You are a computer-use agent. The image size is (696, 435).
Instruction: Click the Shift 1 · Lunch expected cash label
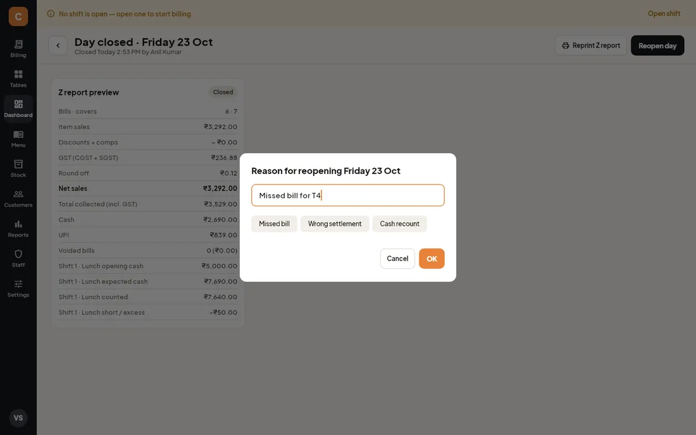pyautogui.click(x=103, y=281)
